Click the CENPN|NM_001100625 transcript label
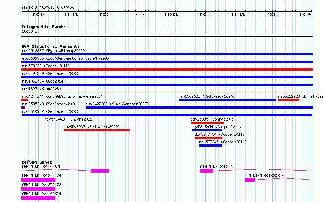Image resolution: width=323 pixels, height=202 pixels. pos(41,167)
